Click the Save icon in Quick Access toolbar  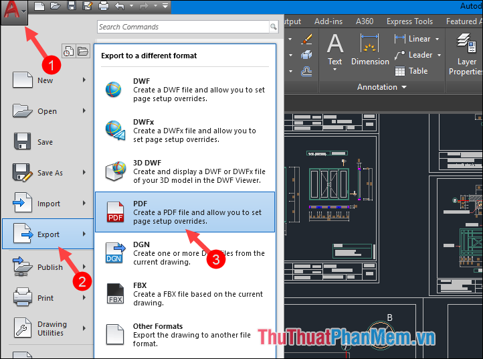(71, 7)
